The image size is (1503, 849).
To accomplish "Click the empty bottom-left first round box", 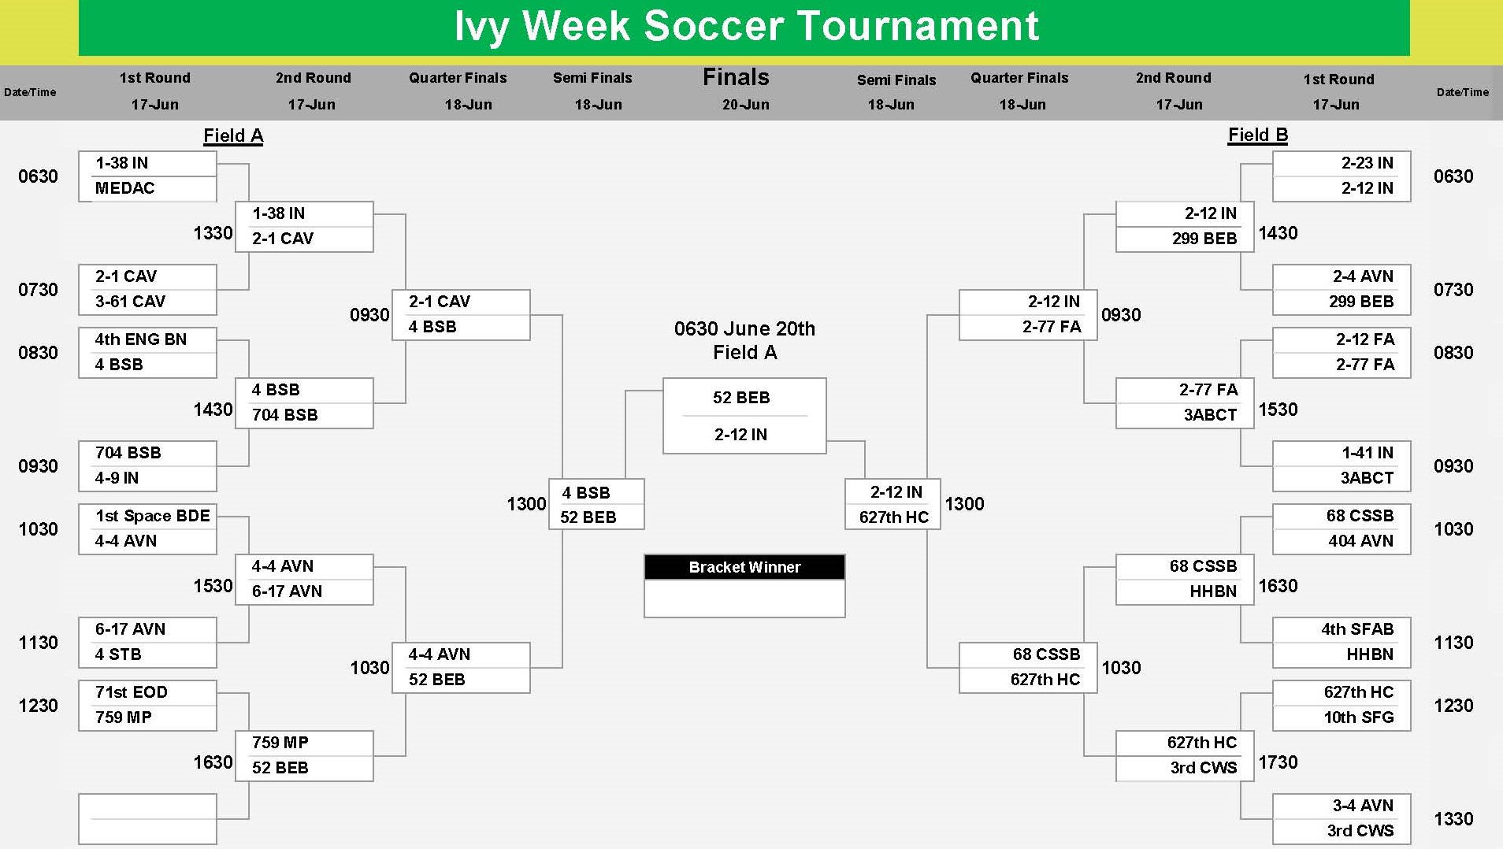I will 147,819.
